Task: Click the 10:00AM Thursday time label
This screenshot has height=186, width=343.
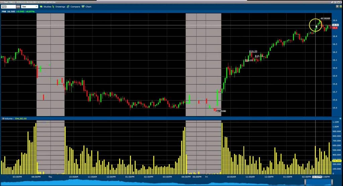Action: click(x=73, y=177)
